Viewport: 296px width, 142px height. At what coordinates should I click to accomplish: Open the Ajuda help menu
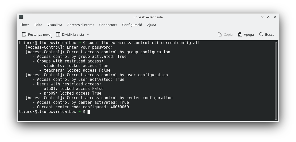tap(152, 25)
